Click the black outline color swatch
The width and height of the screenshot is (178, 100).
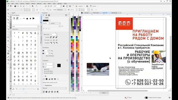[x=46, y=21]
